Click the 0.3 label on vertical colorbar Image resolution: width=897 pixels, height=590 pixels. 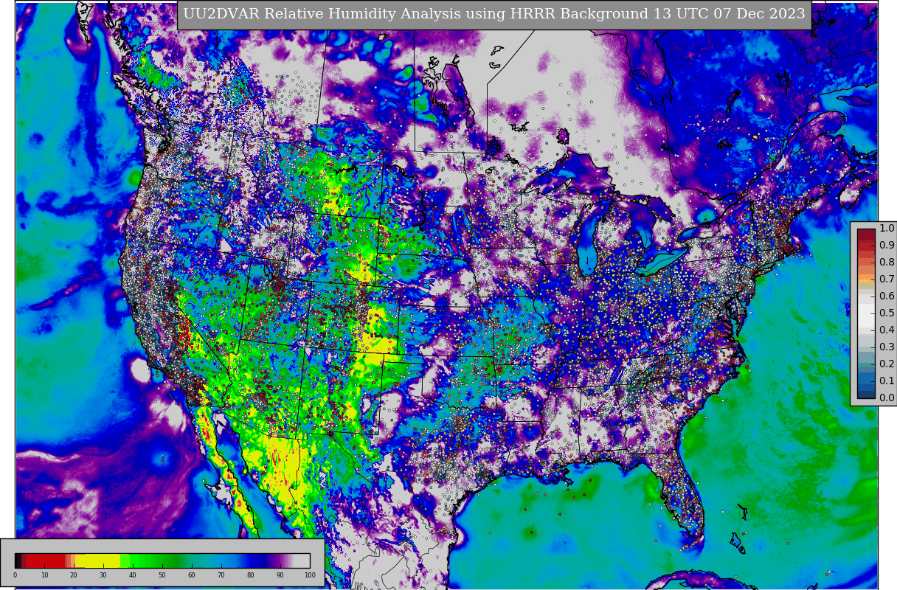[x=887, y=347]
